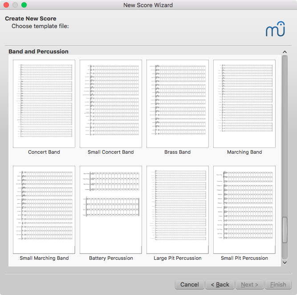Image resolution: width=297 pixels, height=295 pixels.
Task: Click the 'Band and Percussion' category heading
Action: pyautogui.click(x=38, y=52)
